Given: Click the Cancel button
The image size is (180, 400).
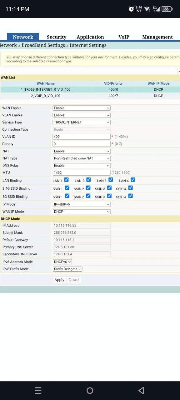Looking at the screenshot, I should 74,280.
